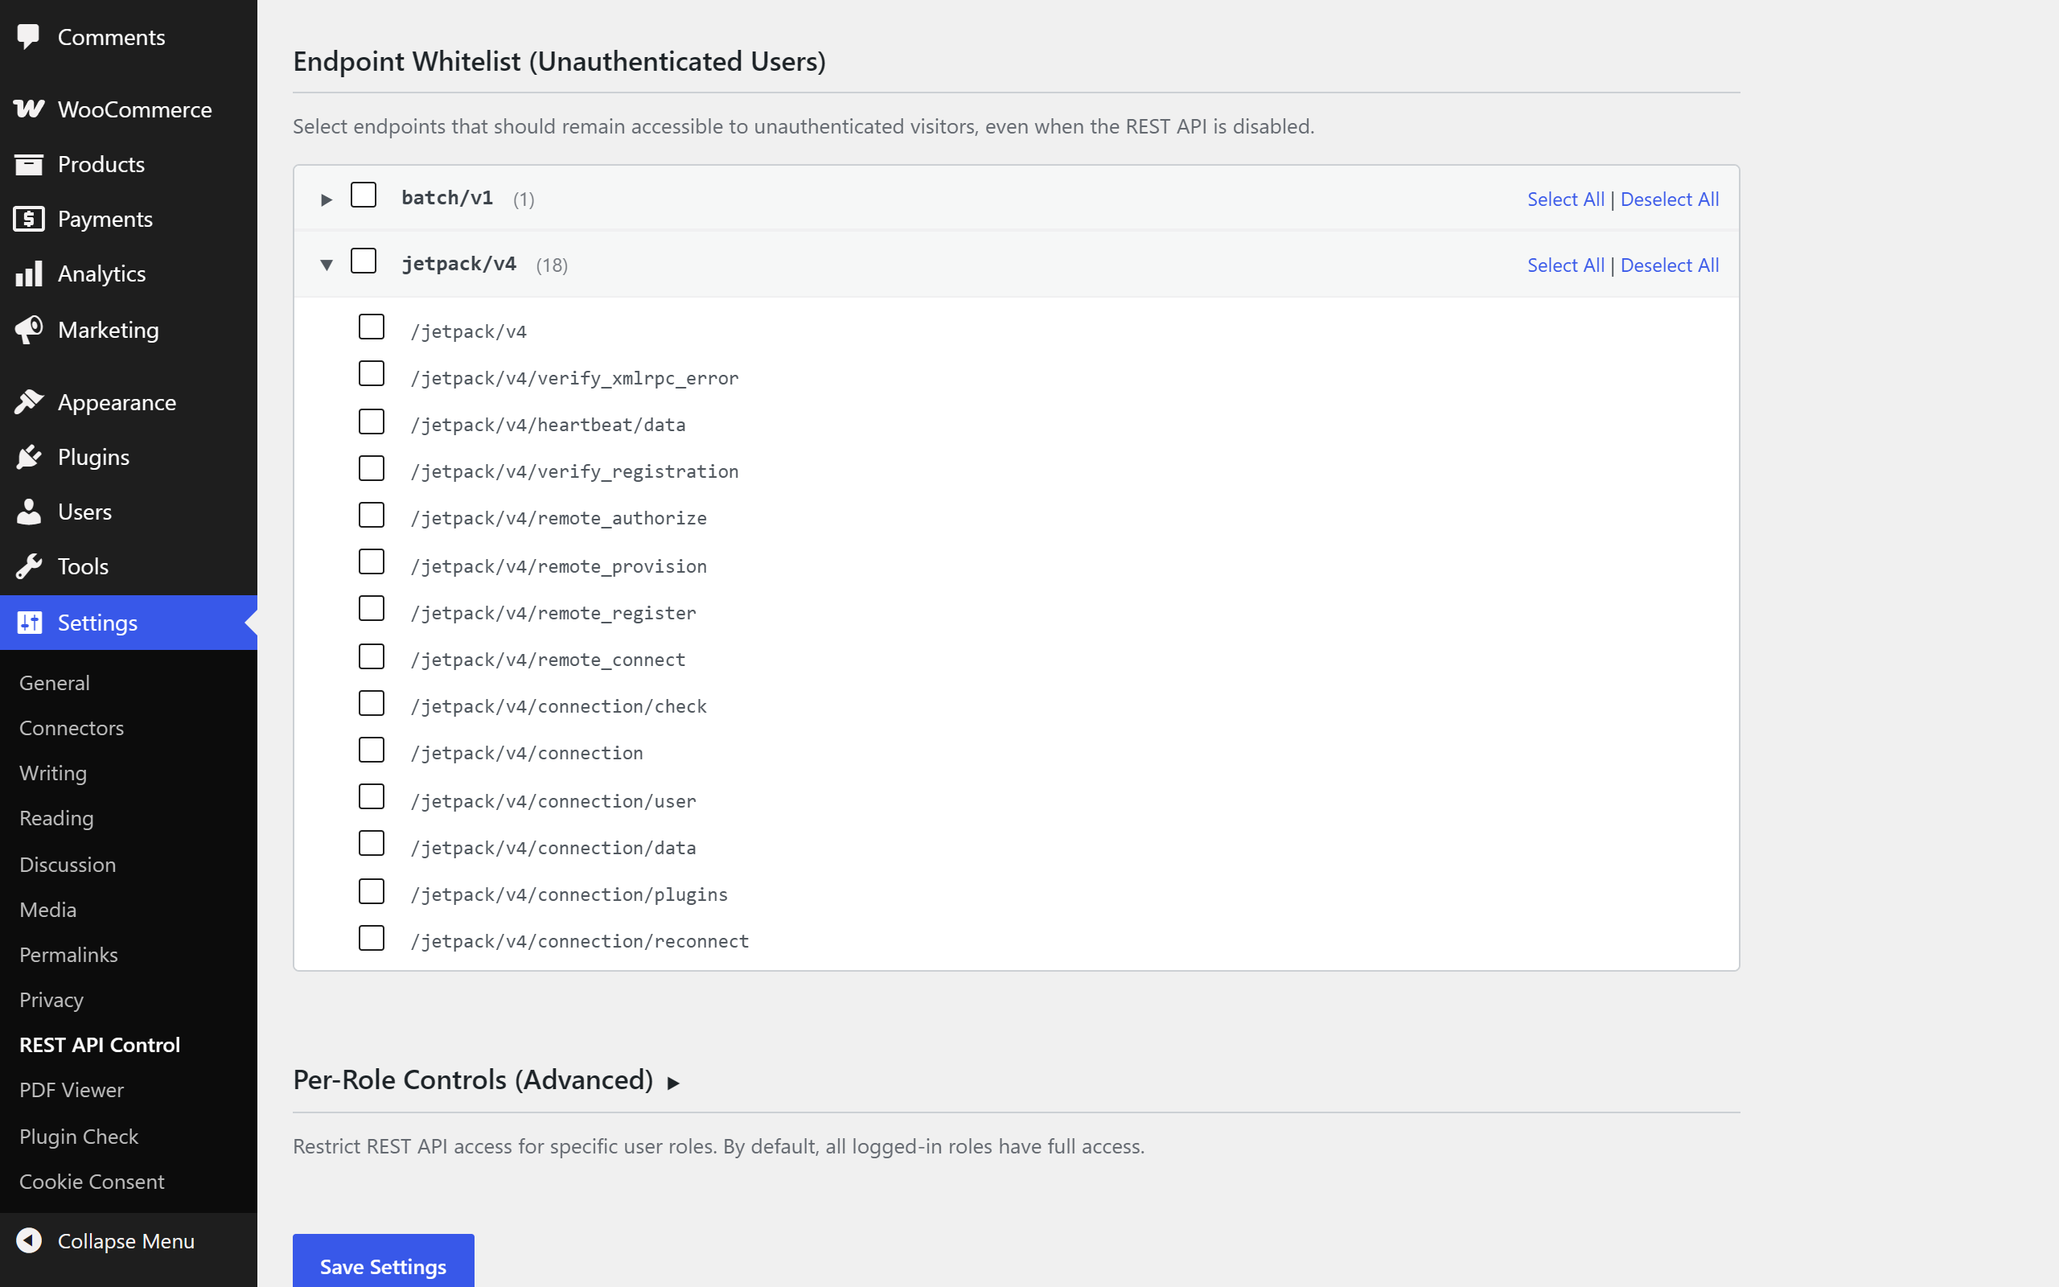Click the Settings sliders icon
The image size is (2059, 1287).
(29, 623)
